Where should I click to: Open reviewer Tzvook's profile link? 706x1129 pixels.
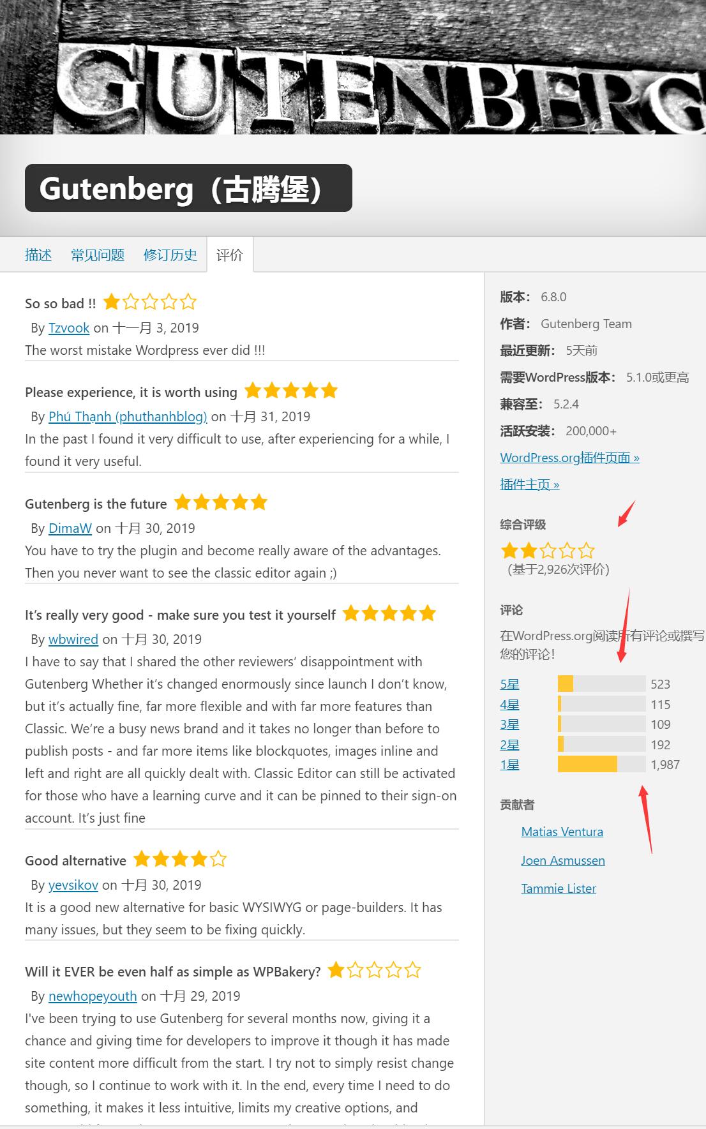coord(69,328)
